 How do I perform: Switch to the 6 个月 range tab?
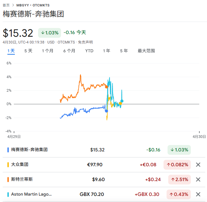point(69,51)
